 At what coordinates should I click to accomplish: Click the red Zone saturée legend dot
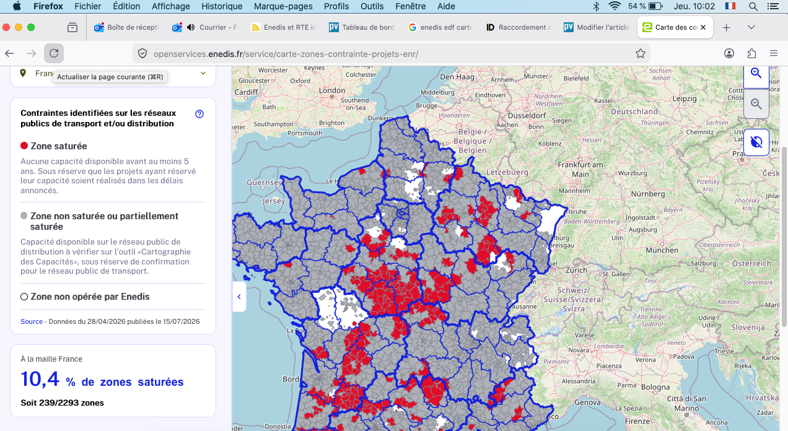pos(24,146)
